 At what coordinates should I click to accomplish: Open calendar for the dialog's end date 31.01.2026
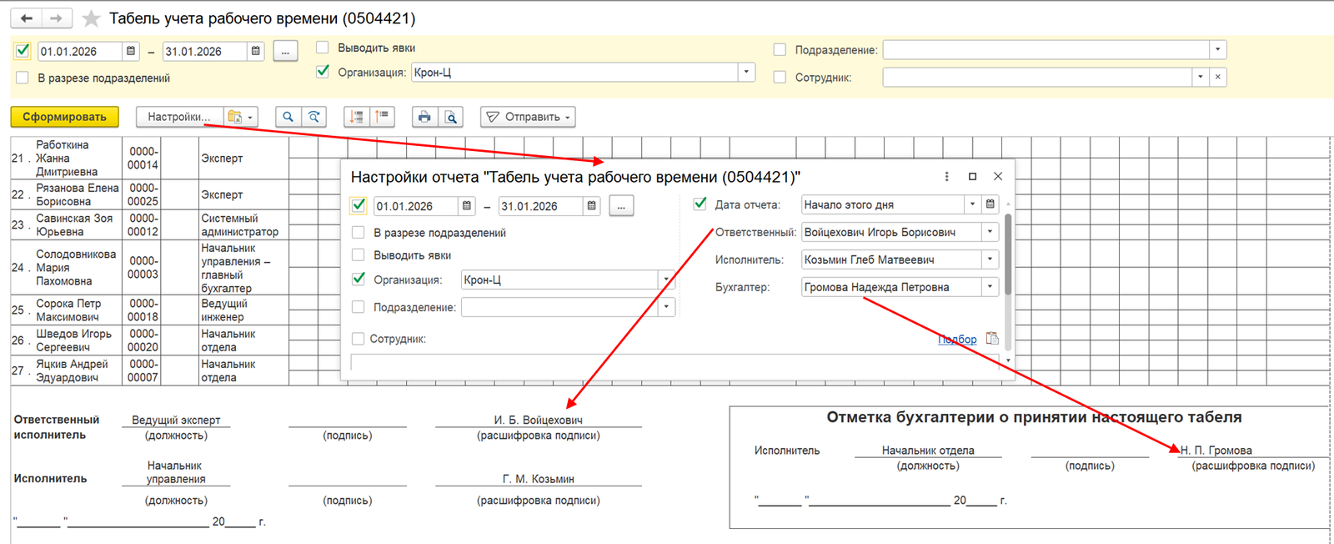(591, 205)
